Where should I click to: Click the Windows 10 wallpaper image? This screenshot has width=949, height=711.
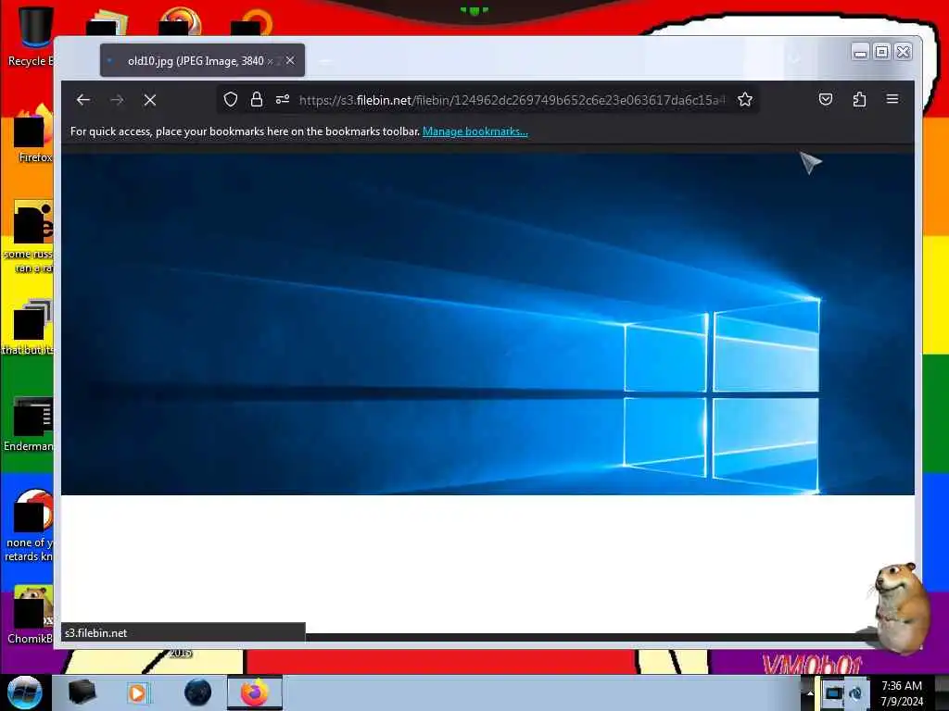(x=487, y=324)
